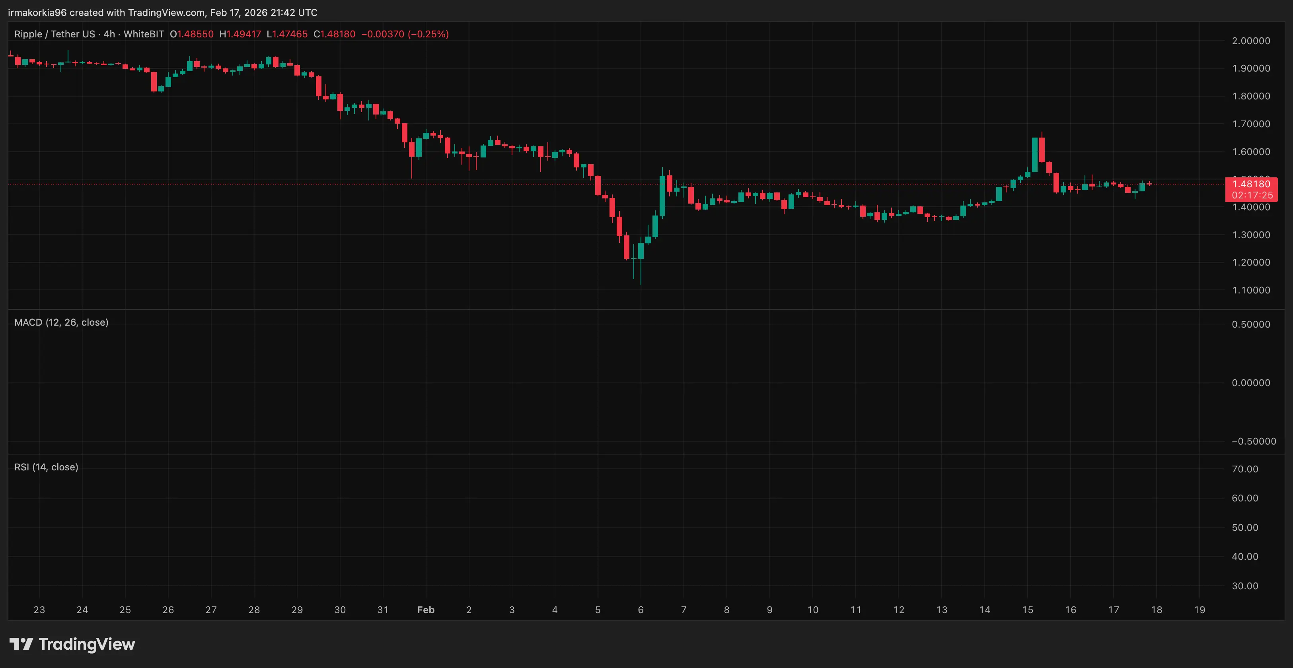Click date 19 on the time axis

tap(1199, 610)
